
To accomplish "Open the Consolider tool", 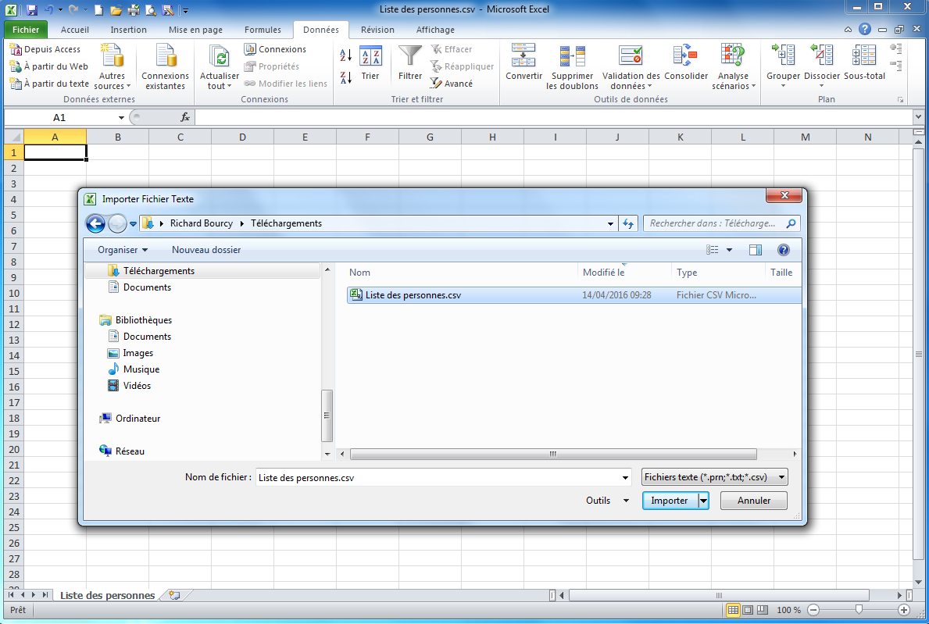I will [x=686, y=62].
